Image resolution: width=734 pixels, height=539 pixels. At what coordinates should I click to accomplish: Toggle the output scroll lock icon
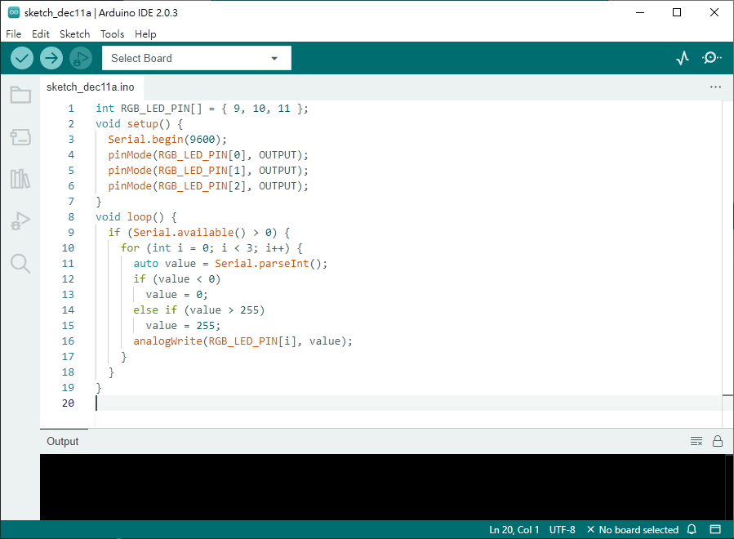(x=718, y=441)
